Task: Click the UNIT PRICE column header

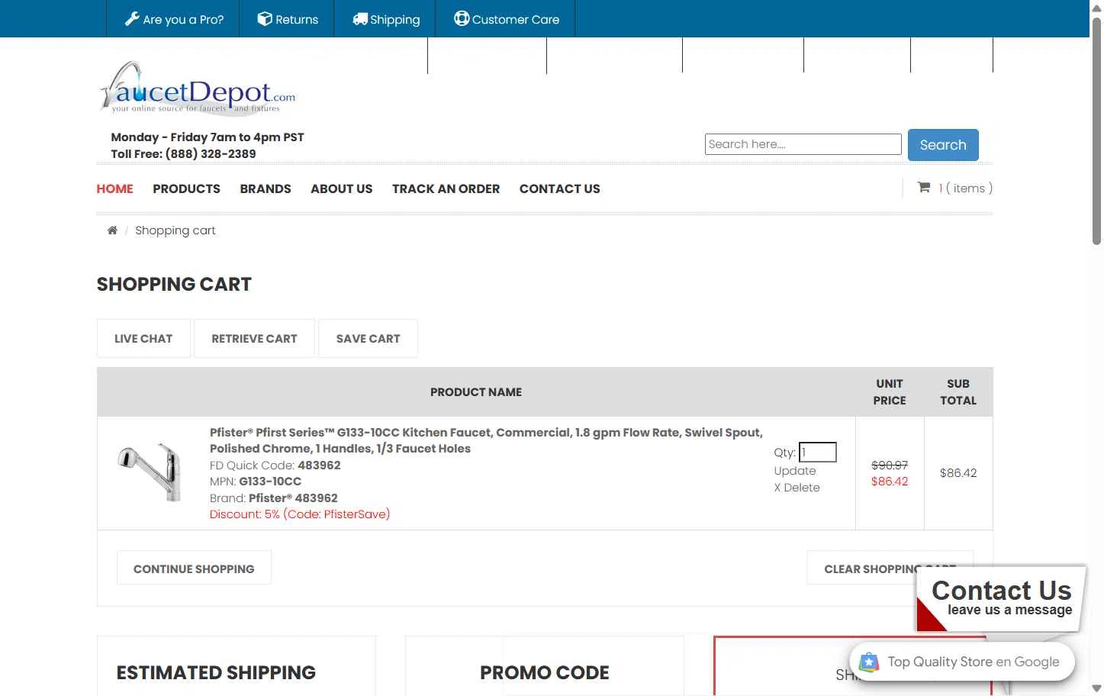Action: 890,392
